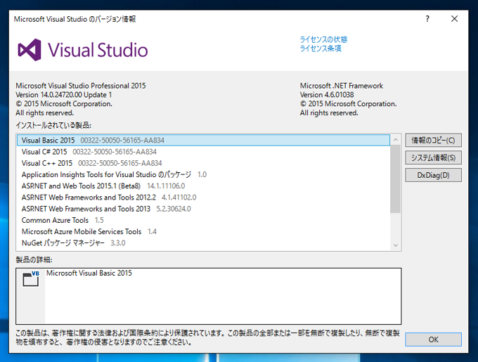Image resolution: width=478 pixels, height=362 pixels.
Task: Select ASP.NET and Web Tools 2015.1 (Beta8)
Action: click(x=203, y=186)
